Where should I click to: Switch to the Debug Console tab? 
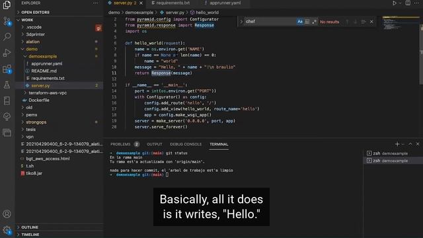pyautogui.click(x=186, y=144)
